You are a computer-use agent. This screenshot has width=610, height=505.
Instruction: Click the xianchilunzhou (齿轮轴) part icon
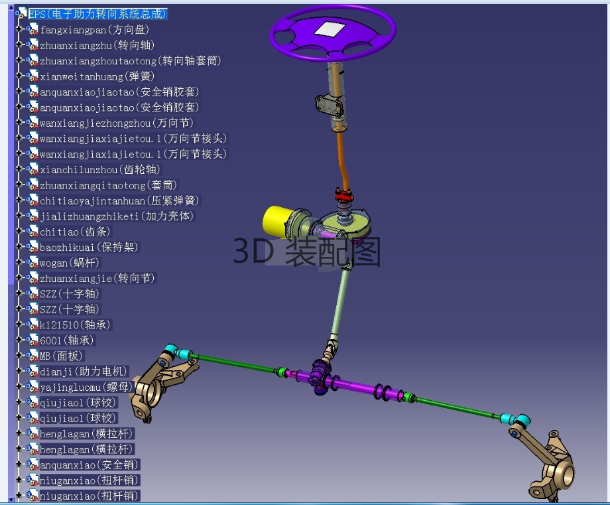[32, 169]
